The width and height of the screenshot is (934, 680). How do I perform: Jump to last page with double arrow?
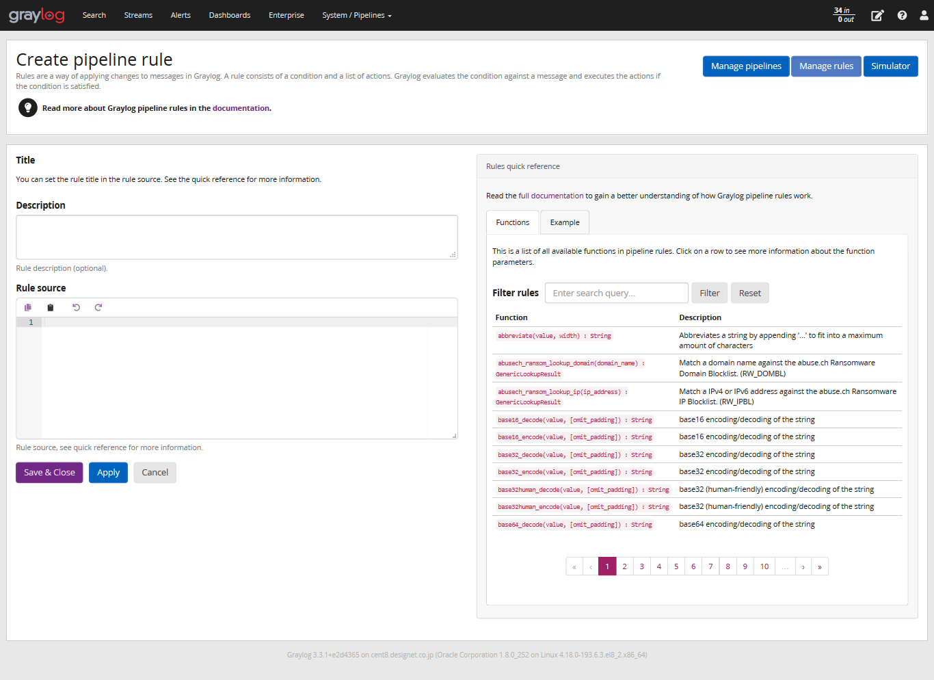pos(820,566)
